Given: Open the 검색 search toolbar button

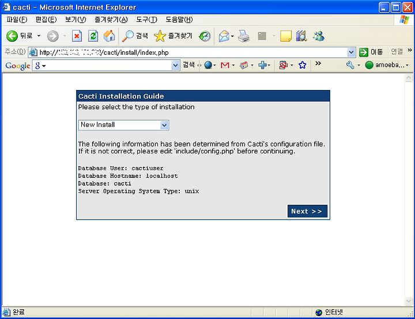Looking at the screenshot, I should click(135, 36).
